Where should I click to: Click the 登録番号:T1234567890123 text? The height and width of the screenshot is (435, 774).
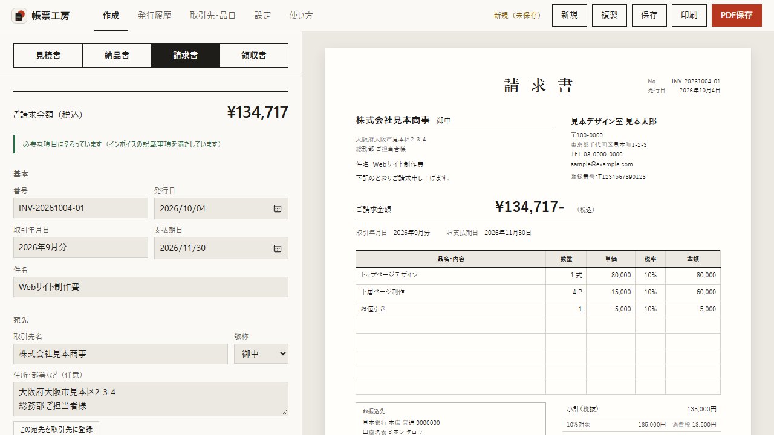(608, 177)
